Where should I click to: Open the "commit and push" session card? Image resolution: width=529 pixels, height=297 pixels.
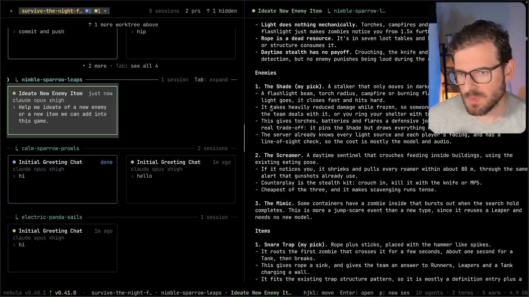[62, 42]
